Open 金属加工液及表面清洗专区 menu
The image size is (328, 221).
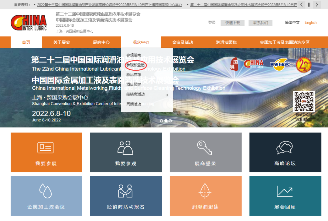click(x=285, y=42)
